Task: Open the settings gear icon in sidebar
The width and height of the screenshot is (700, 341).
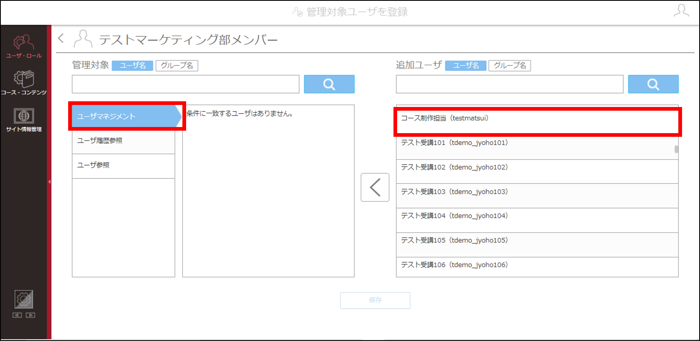Action: point(24,299)
